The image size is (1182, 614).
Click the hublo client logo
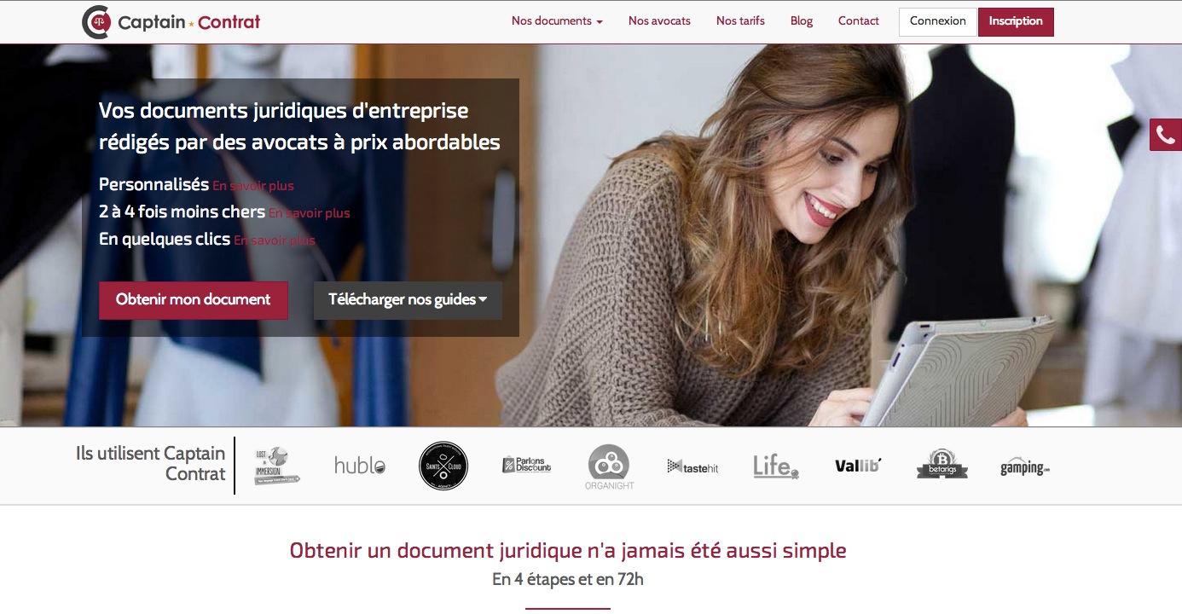[x=360, y=466]
